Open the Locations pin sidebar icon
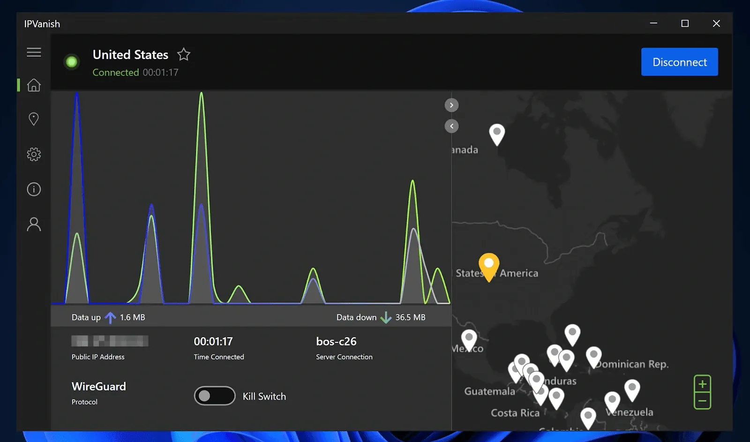The height and width of the screenshot is (442, 750). 34,119
